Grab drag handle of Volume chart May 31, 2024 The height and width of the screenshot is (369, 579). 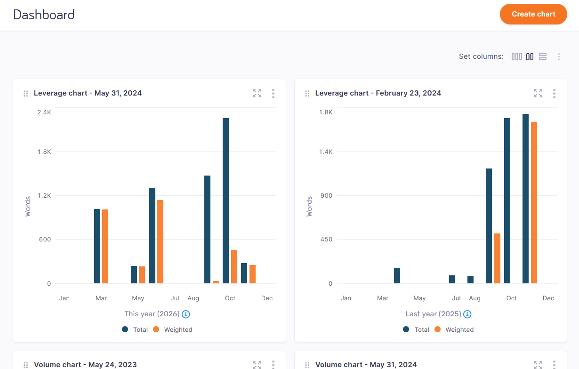pyautogui.click(x=307, y=365)
